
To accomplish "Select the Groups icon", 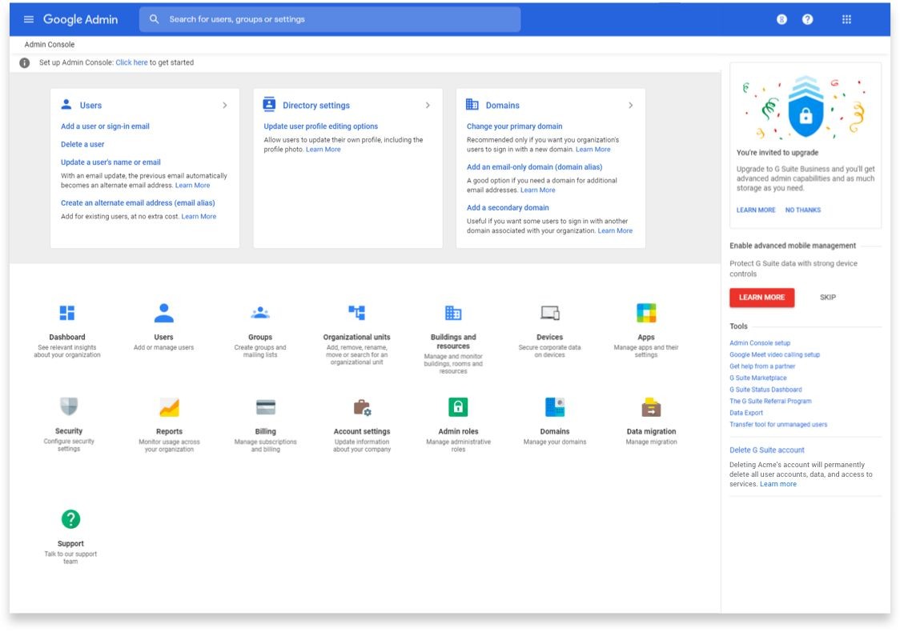I will click(260, 313).
